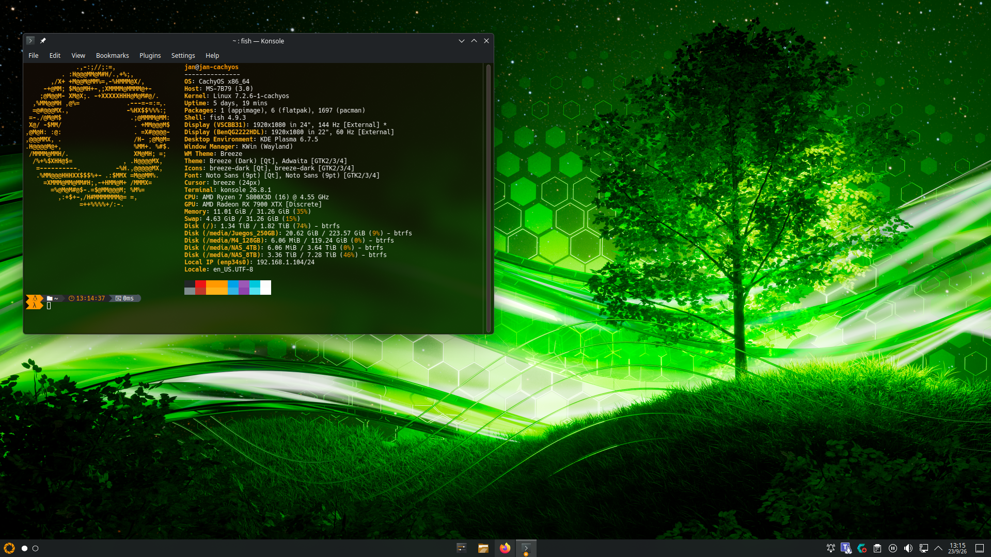Click the "CPU: AMD Ryzen 7 5800X3D" line
The height and width of the screenshot is (557, 991).
(257, 197)
